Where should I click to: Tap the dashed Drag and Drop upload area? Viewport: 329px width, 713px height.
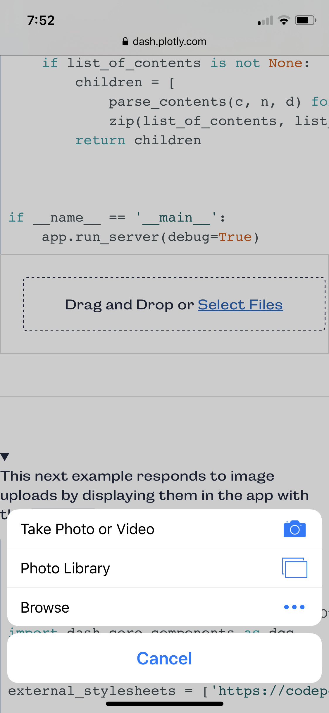pyautogui.click(x=174, y=304)
